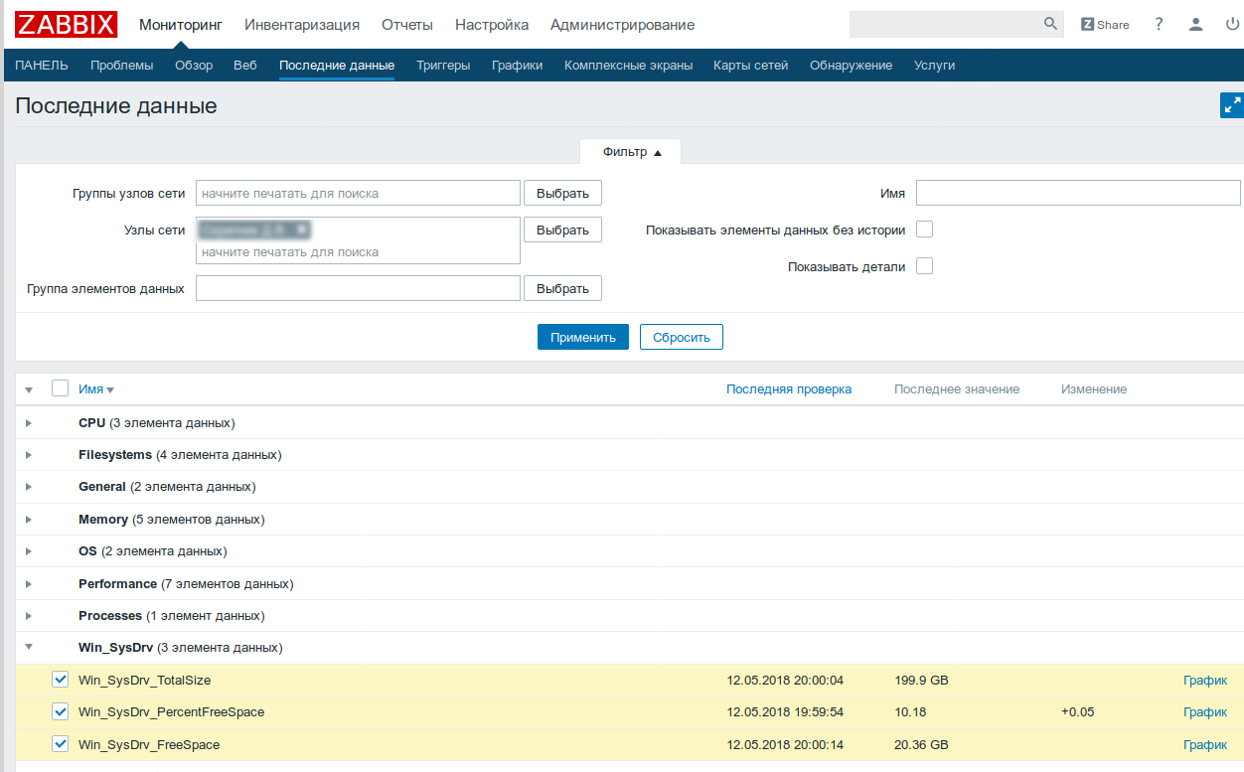
Task: Toggle all groups with the header arrow
Action: click(x=29, y=389)
